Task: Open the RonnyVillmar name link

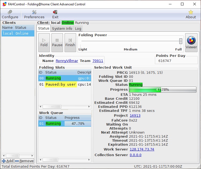Action: pyautogui.click(x=67, y=61)
